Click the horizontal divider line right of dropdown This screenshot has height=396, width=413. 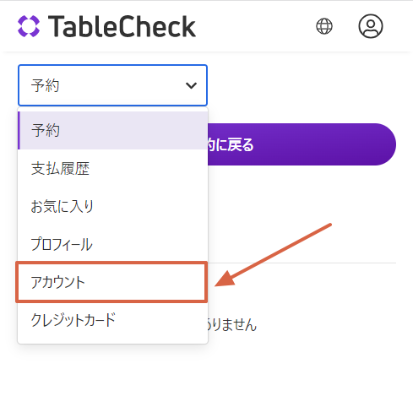click(x=302, y=263)
